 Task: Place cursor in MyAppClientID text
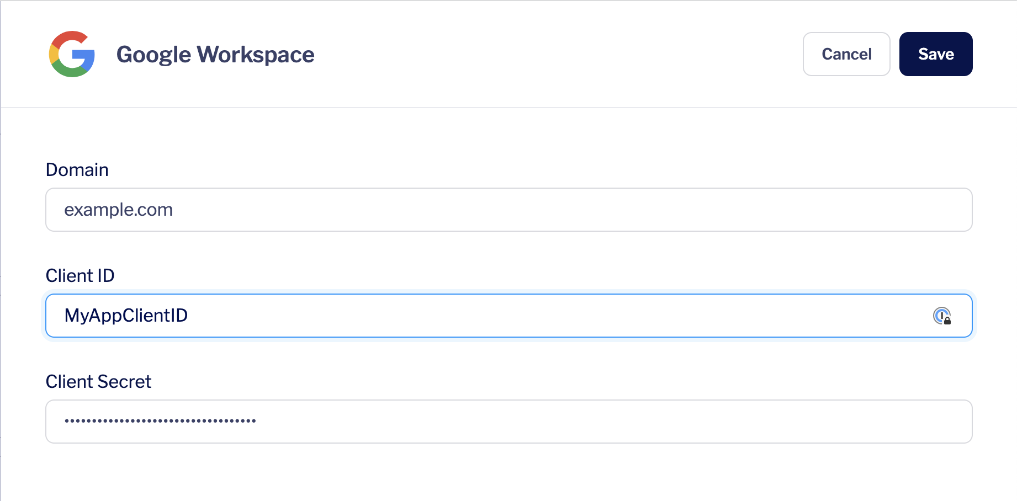point(126,316)
